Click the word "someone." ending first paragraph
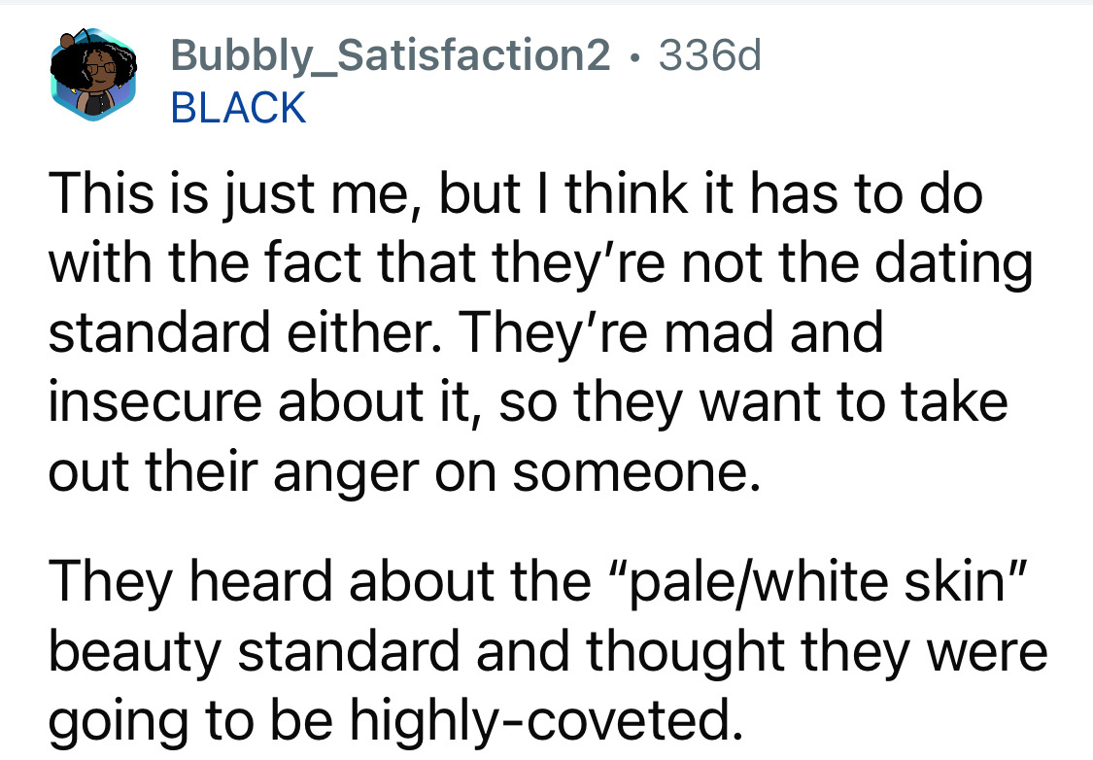Screen dimensions: 1093x760 636,472
